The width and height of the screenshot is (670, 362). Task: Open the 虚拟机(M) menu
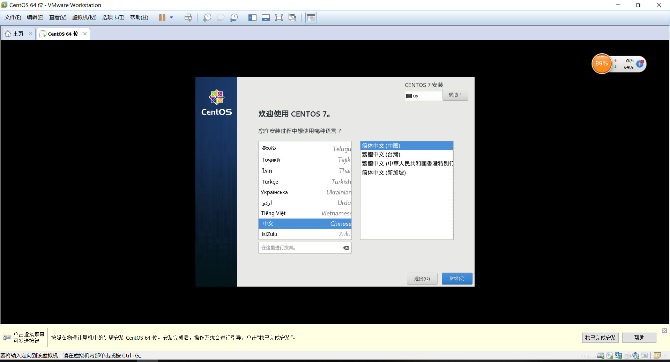click(84, 17)
